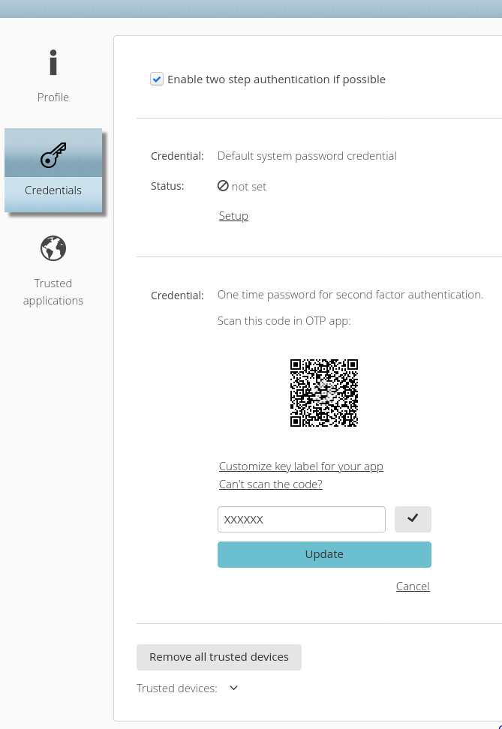502x729 pixels.
Task: Switch to the Profile tab label
Action: [53, 97]
